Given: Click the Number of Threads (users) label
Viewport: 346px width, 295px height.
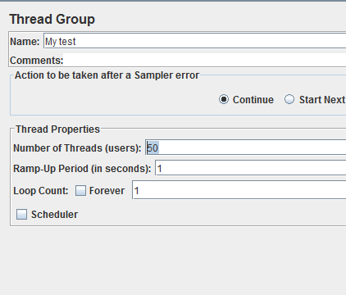Looking at the screenshot, I should coord(77,148).
